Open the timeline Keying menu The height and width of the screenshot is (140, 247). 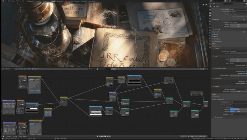[15, 136]
